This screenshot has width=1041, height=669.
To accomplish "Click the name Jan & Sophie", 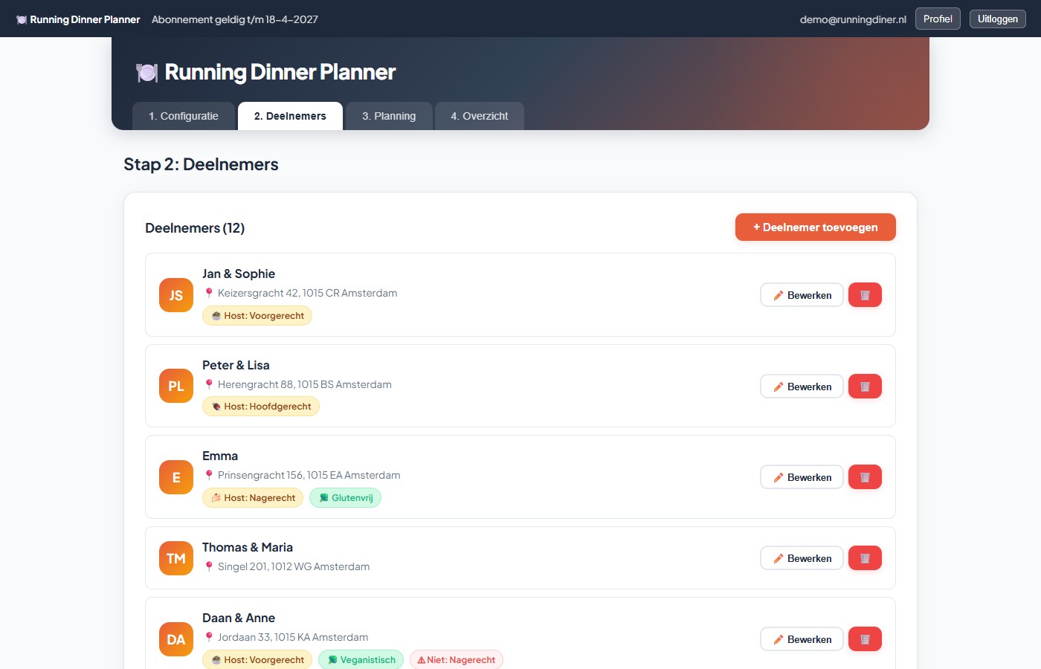I will 239,274.
